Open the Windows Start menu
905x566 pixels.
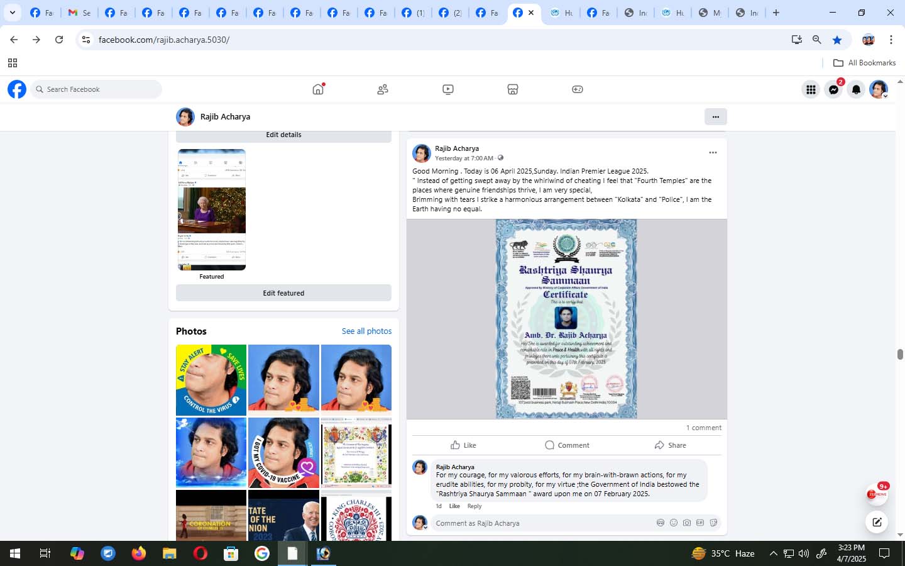tap(15, 553)
